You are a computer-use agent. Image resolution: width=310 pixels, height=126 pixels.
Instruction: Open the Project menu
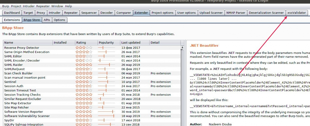coord(16,6)
